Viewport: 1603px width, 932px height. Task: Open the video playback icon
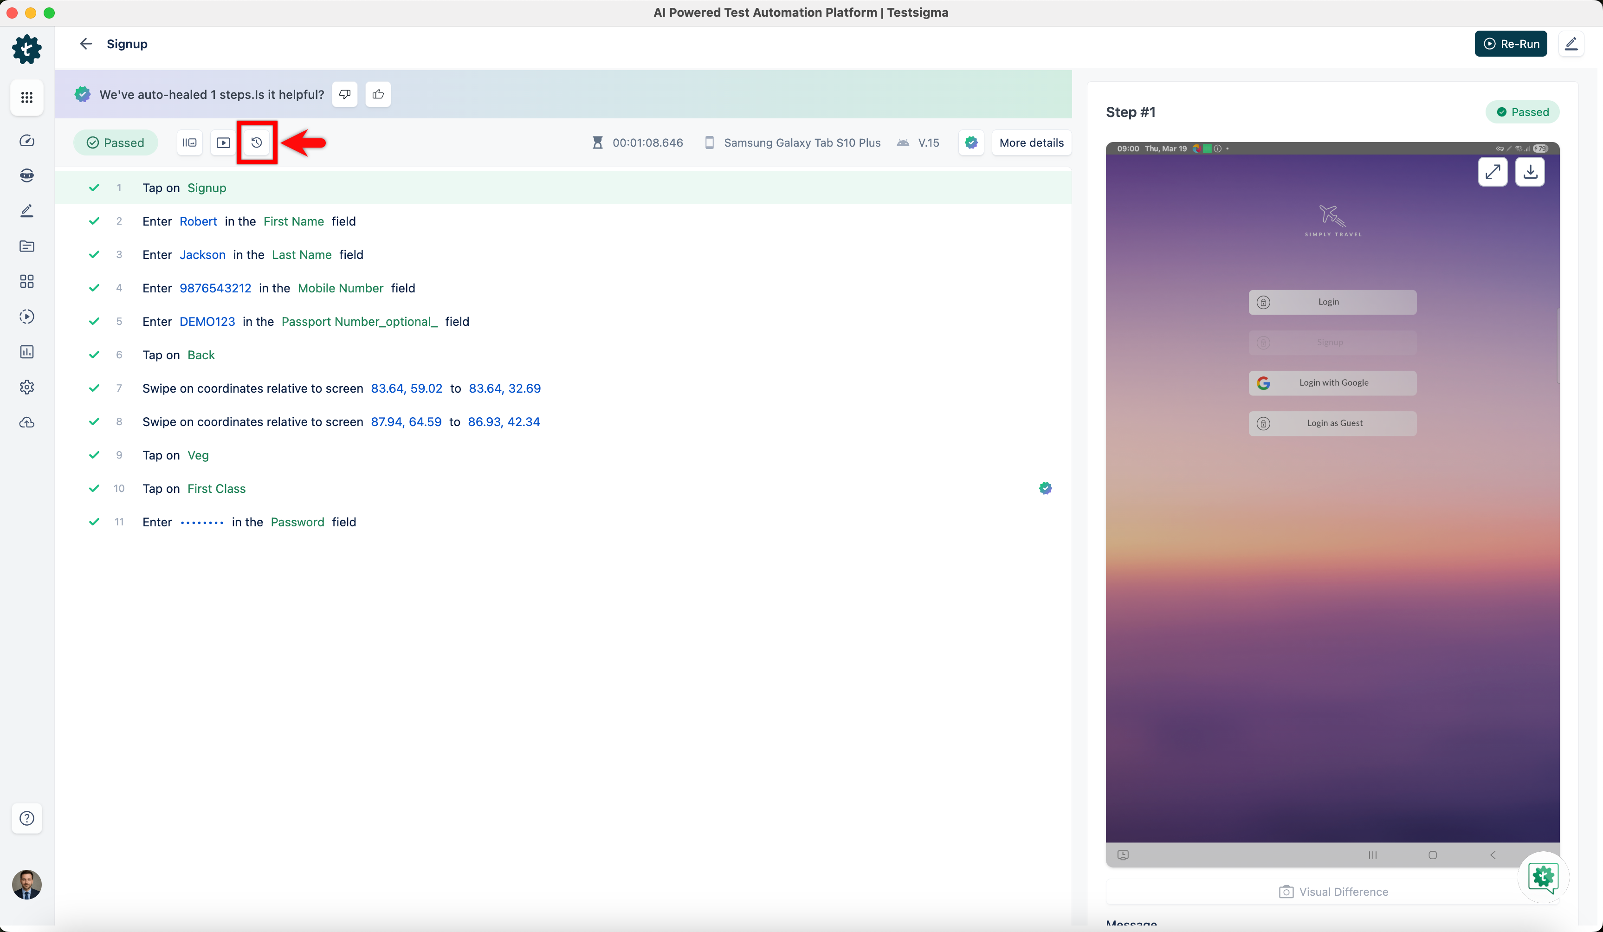[223, 142]
